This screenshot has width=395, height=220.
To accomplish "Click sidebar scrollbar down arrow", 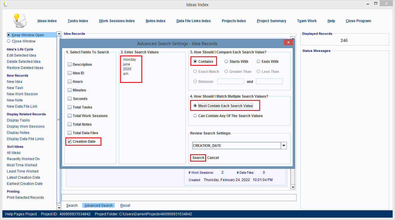I will click(x=59, y=208).
